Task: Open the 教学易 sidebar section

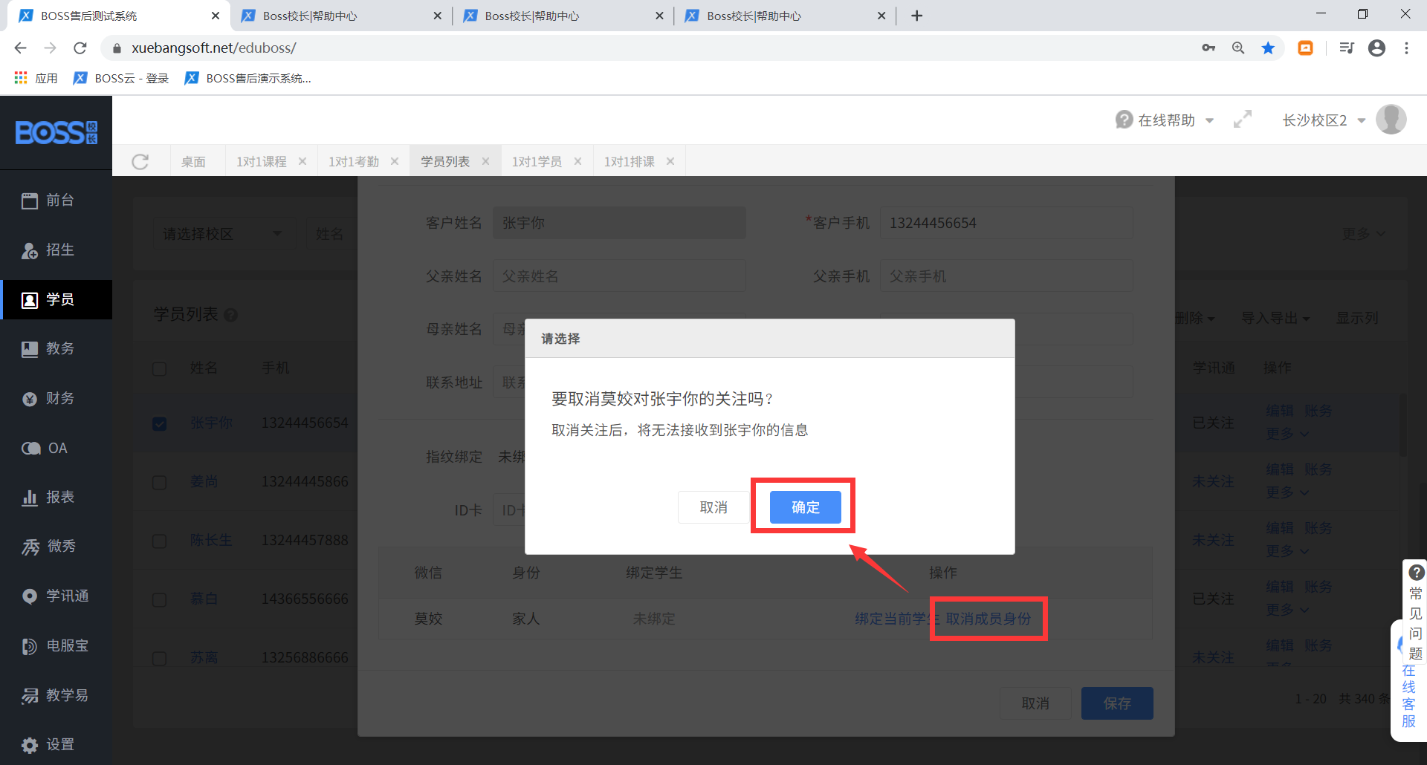Action: (56, 696)
